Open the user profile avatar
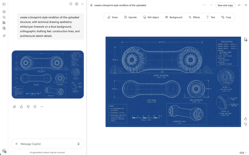The image size is (249, 155). 4,151
